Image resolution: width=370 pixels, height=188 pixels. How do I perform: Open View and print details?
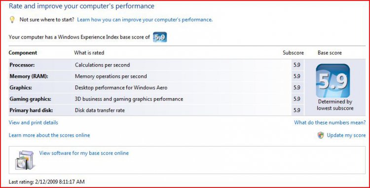point(33,122)
